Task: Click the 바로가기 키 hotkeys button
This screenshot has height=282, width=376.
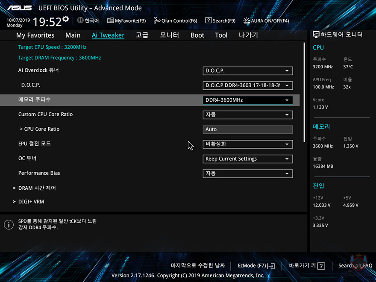Action: (307, 266)
